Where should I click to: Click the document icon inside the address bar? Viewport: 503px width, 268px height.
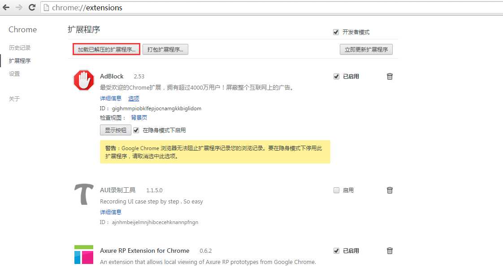coord(47,7)
